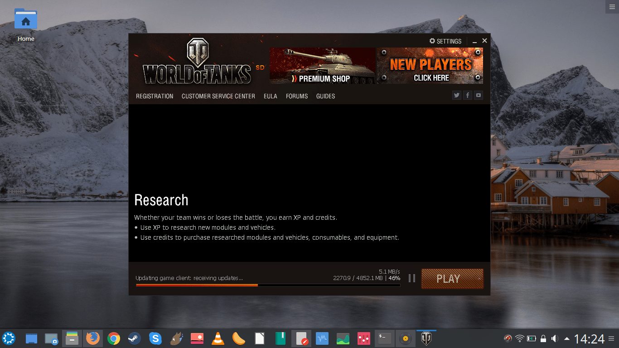Open Customer Service Center link
The height and width of the screenshot is (348, 619).
tap(218, 96)
